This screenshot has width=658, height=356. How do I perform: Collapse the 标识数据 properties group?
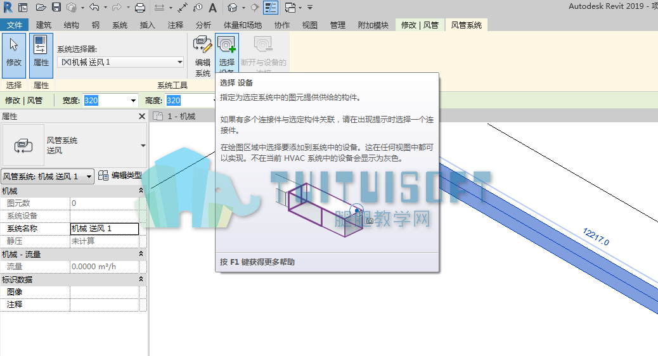[141, 279]
